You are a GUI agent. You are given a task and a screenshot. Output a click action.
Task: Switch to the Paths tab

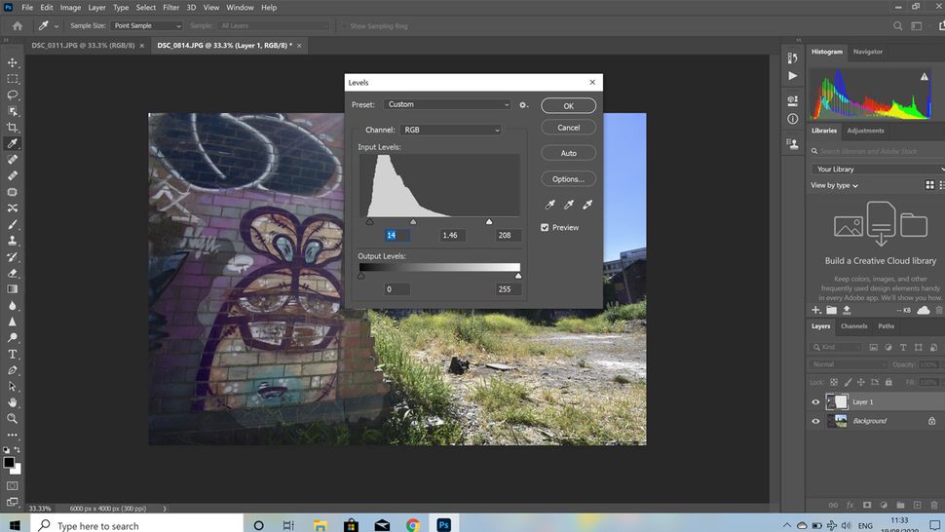pyautogui.click(x=886, y=326)
